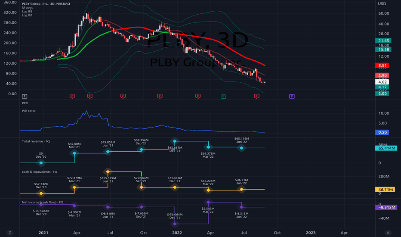Click the Sep '21 revenue $58.356M point

point(142,150)
